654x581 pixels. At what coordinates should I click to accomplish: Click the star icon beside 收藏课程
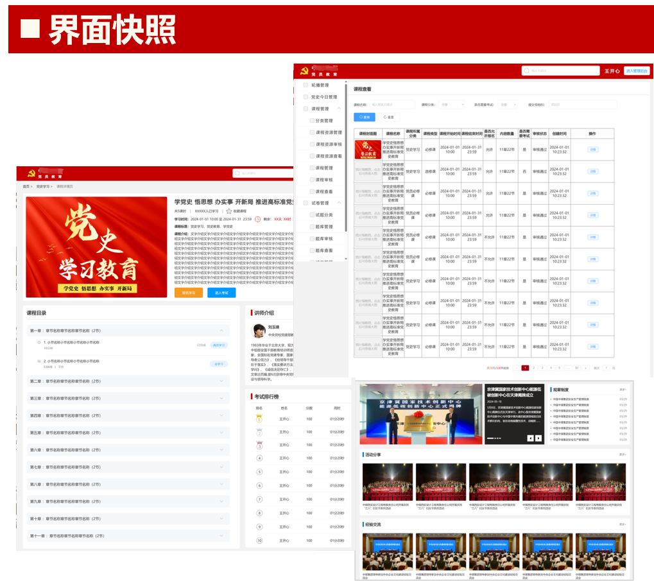click(229, 211)
